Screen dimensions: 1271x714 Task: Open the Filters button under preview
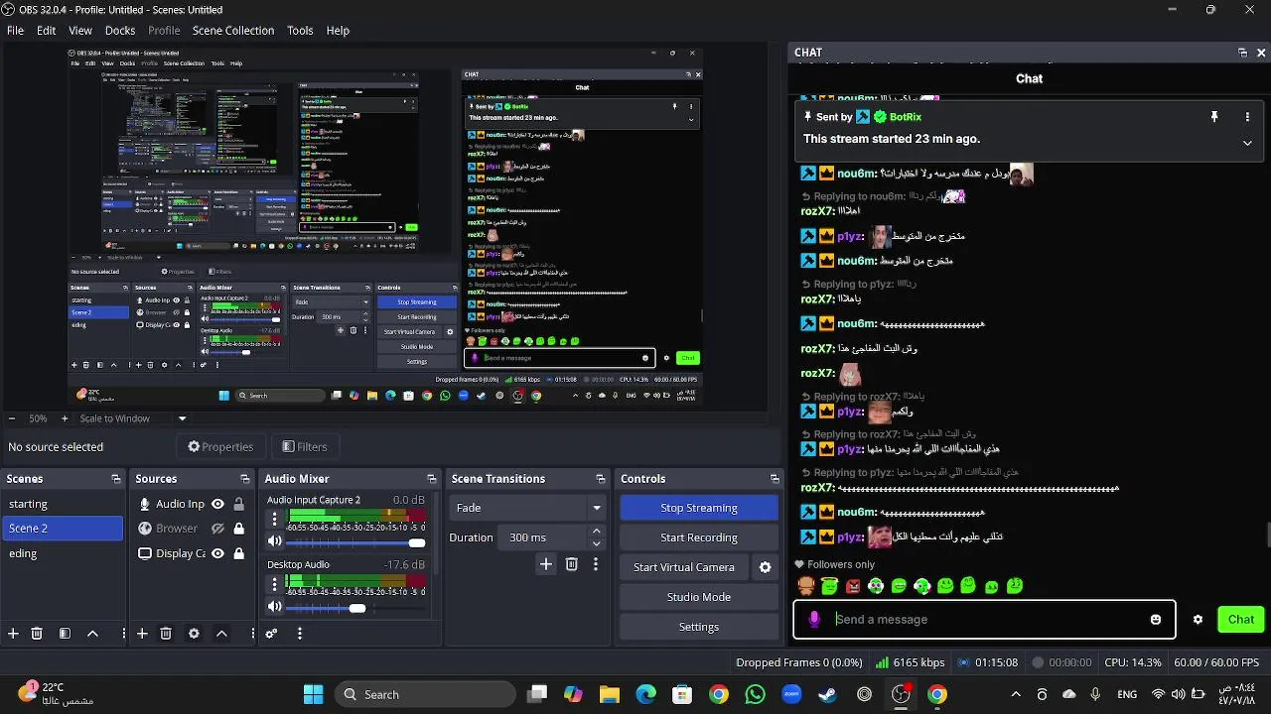pos(305,447)
